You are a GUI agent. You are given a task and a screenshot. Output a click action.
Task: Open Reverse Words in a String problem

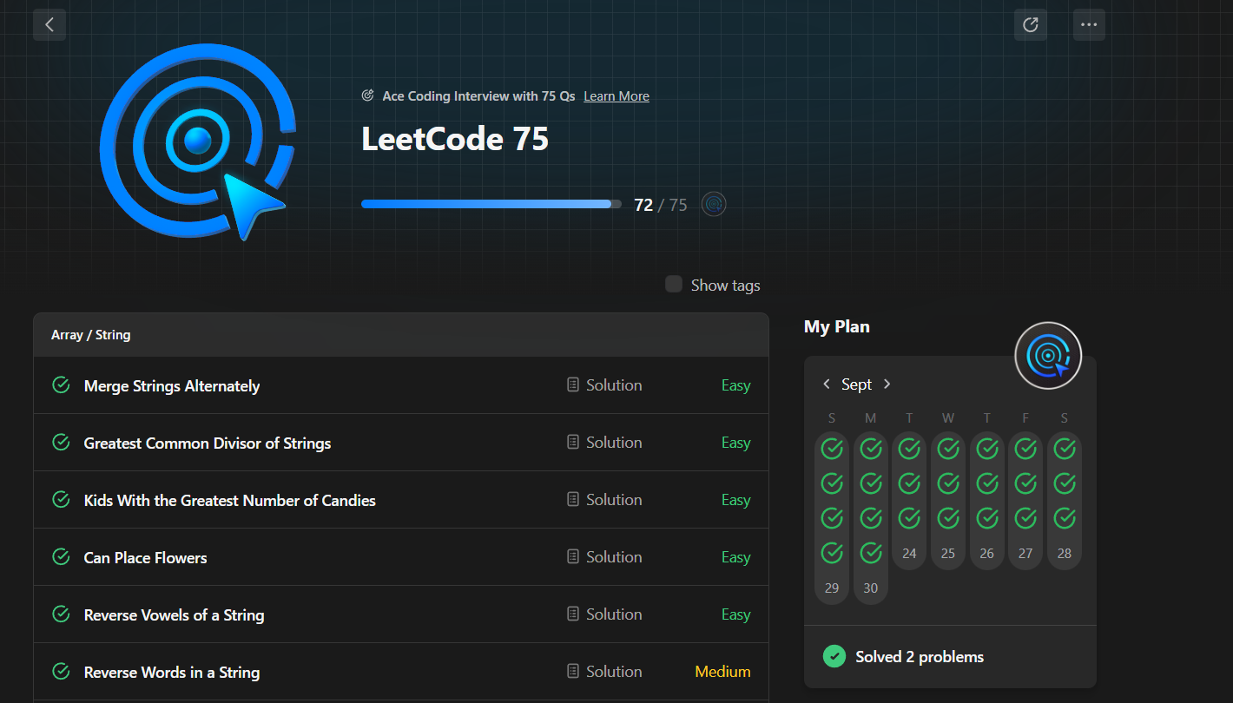172,673
